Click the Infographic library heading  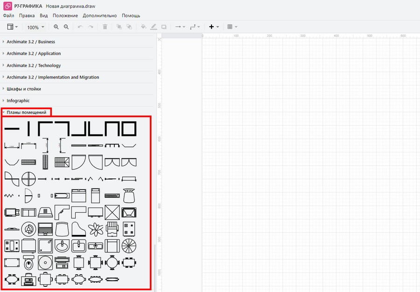click(x=18, y=100)
